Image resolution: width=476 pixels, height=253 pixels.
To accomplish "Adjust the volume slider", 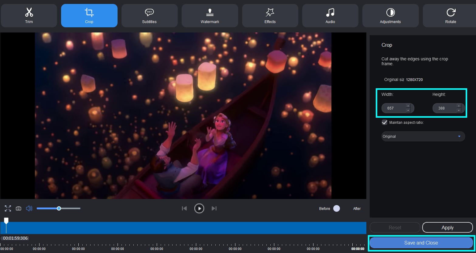I will 59,208.
